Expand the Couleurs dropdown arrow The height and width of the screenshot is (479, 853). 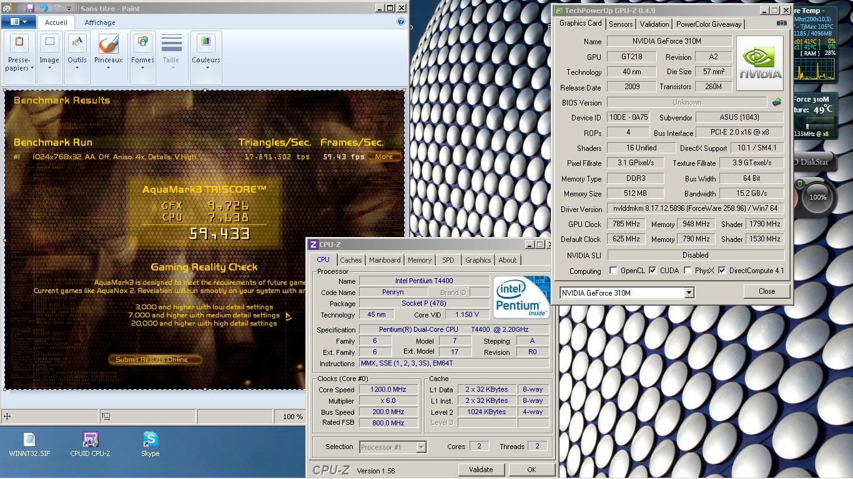click(206, 68)
